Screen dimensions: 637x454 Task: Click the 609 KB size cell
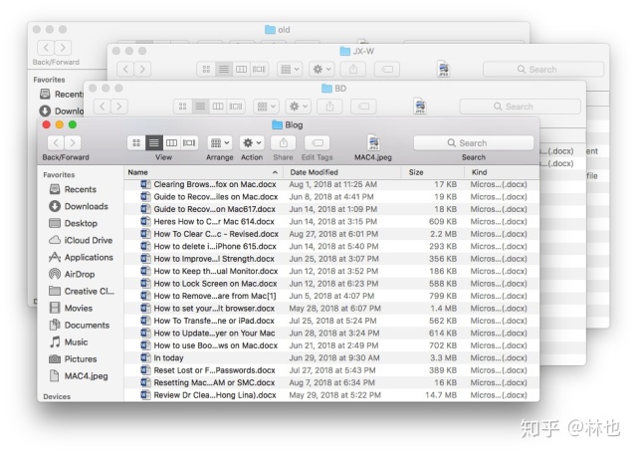pos(443,221)
